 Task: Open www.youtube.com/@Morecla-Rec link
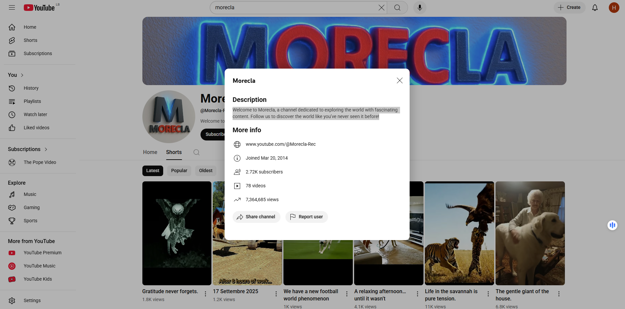coord(280,144)
